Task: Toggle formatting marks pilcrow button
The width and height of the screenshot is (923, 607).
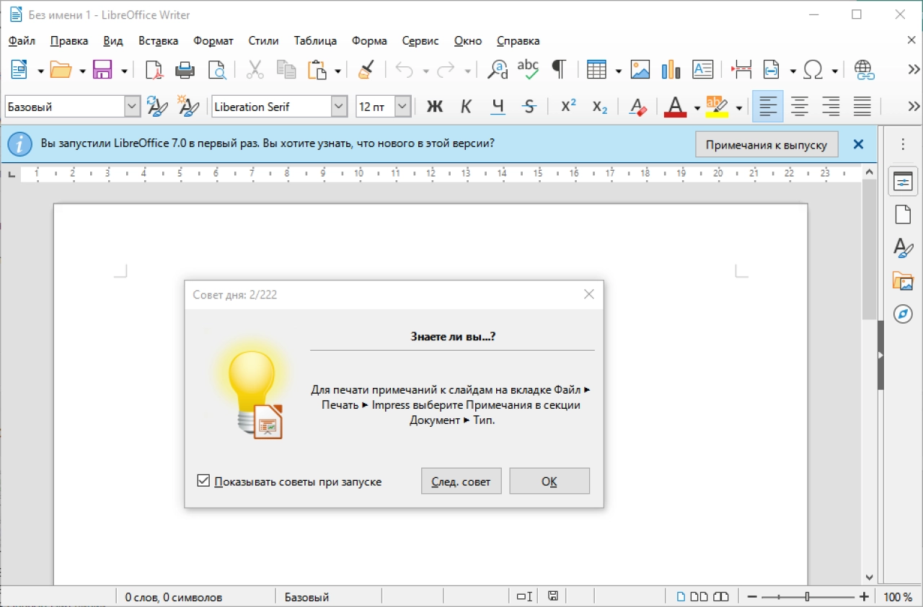Action: [x=559, y=70]
